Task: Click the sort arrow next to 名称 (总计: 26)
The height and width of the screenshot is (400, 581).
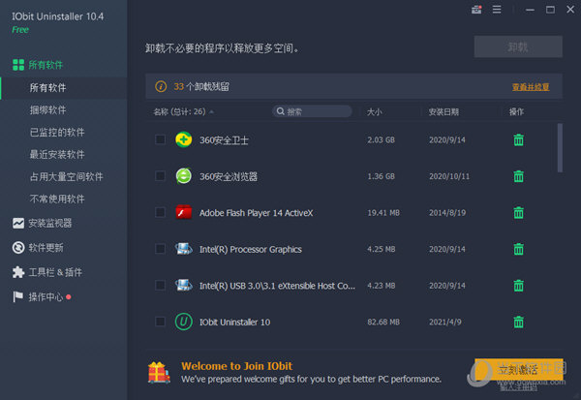Action: [211, 111]
